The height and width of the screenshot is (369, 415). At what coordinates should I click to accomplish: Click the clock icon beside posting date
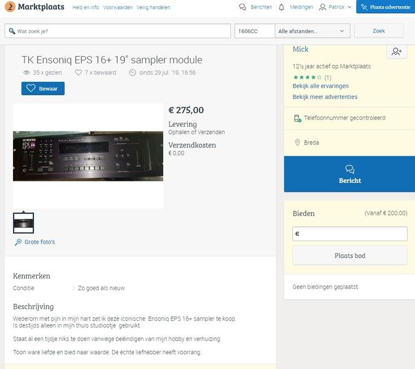pos(132,73)
